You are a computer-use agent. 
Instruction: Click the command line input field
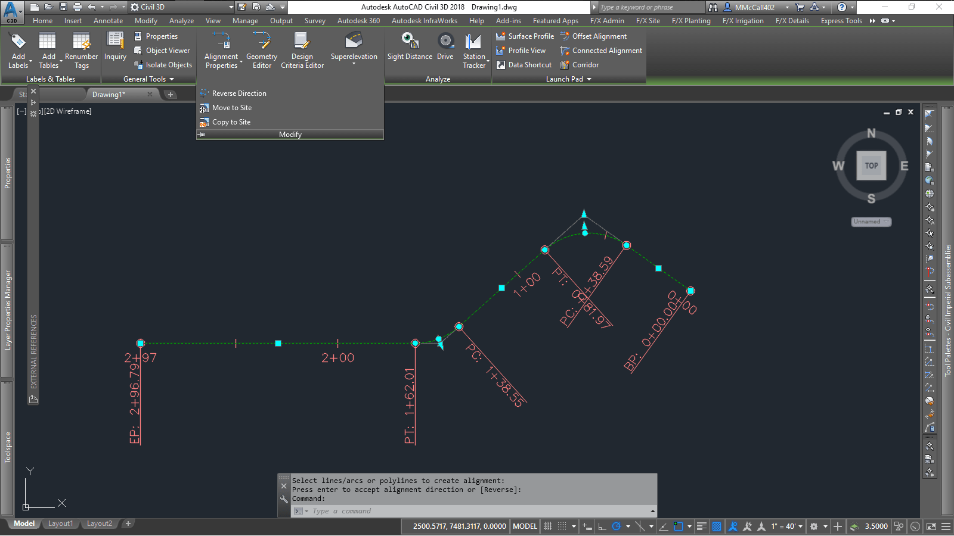474,511
